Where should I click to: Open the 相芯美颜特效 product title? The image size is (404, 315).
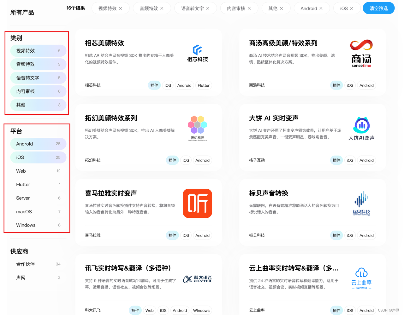pyautogui.click(x=104, y=43)
